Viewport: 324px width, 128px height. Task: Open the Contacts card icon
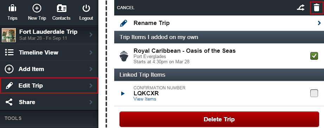pos(61,8)
